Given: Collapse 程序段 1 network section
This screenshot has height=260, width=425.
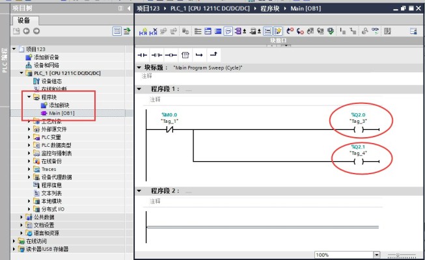Looking at the screenshot, I should (x=140, y=88).
